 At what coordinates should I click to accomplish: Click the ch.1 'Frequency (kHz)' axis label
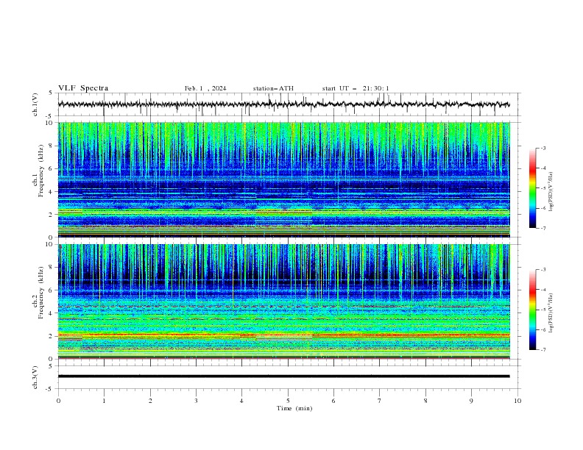(x=41, y=171)
